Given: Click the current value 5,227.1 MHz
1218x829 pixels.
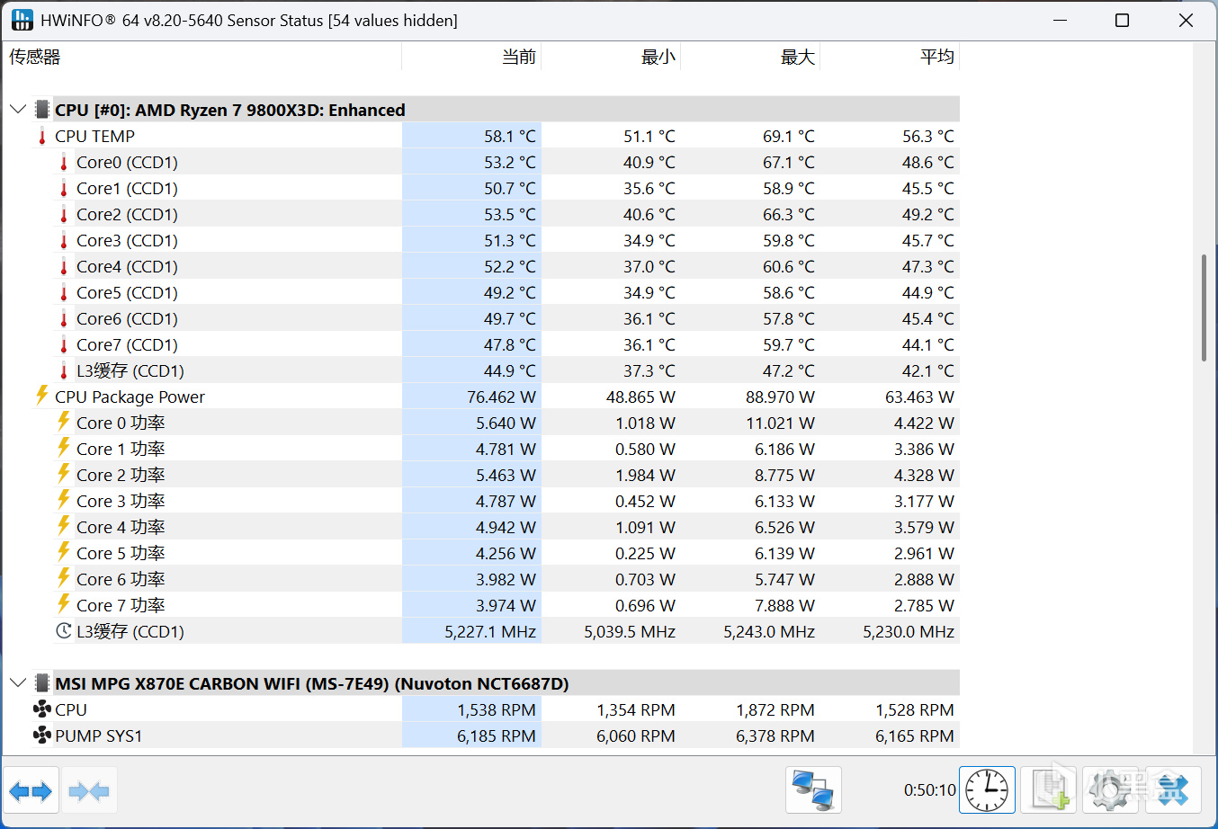Looking at the screenshot, I should tap(490, 632).
